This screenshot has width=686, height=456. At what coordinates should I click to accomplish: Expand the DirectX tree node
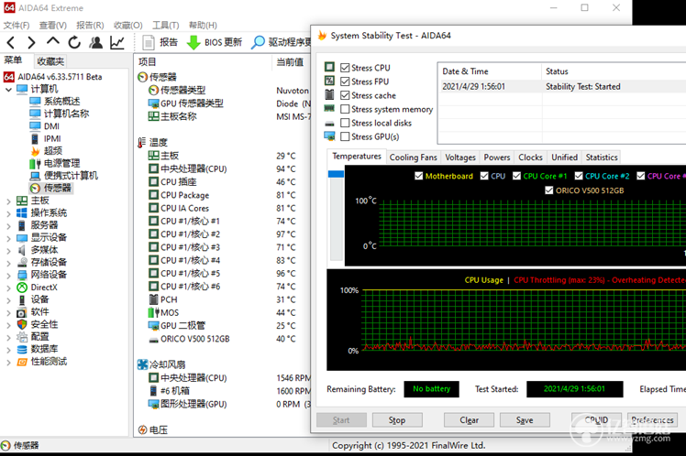[9, 288]
